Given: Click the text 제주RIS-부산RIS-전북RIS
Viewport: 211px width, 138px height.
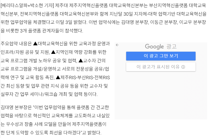Looking at the screenshot, I should [x=85, y=78].
